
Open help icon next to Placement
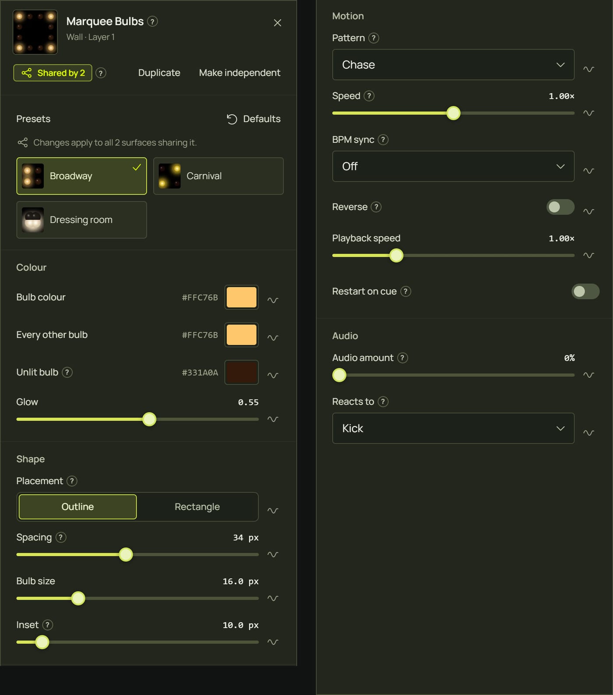(72, 481)
